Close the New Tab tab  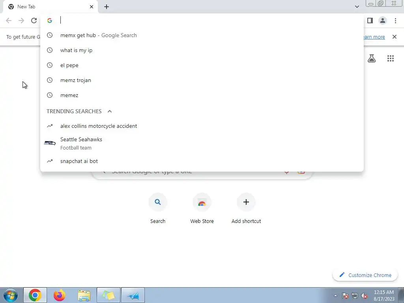click(92, 7)
